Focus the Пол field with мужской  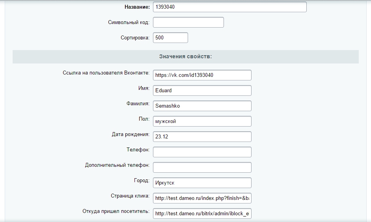[x=202, y=121]
